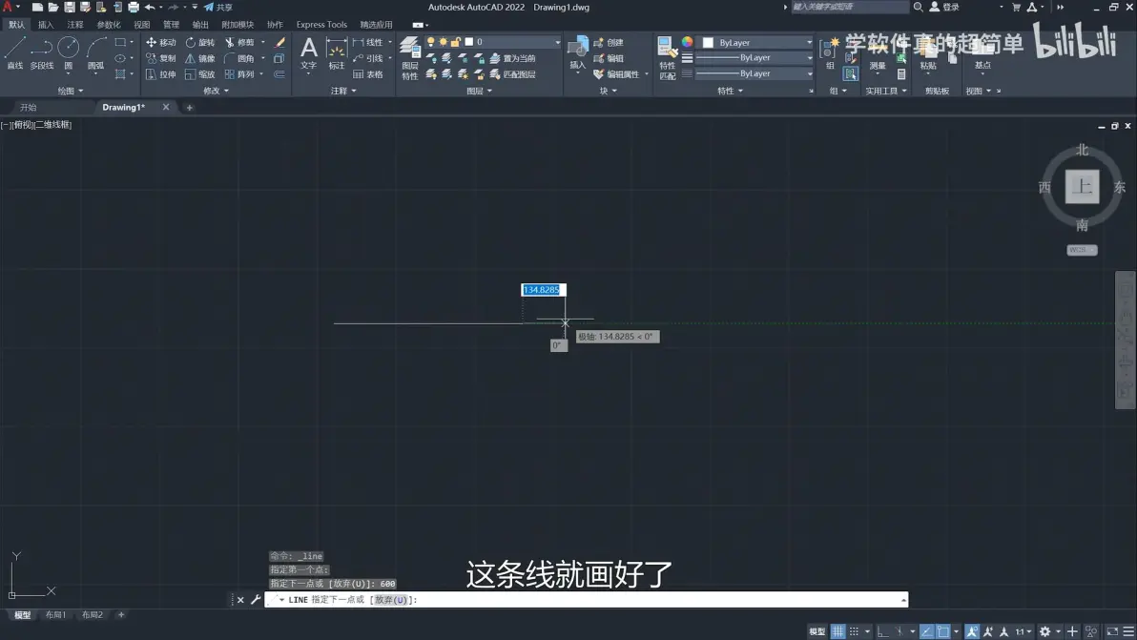Click the 测量 (Measure) utility tool

point(878,52)
